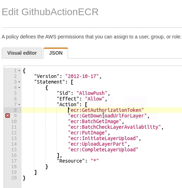This screenshot has height=188, width=182.
Task: Click line number 20 in the gutter
Action: click(x=14, y=178)
